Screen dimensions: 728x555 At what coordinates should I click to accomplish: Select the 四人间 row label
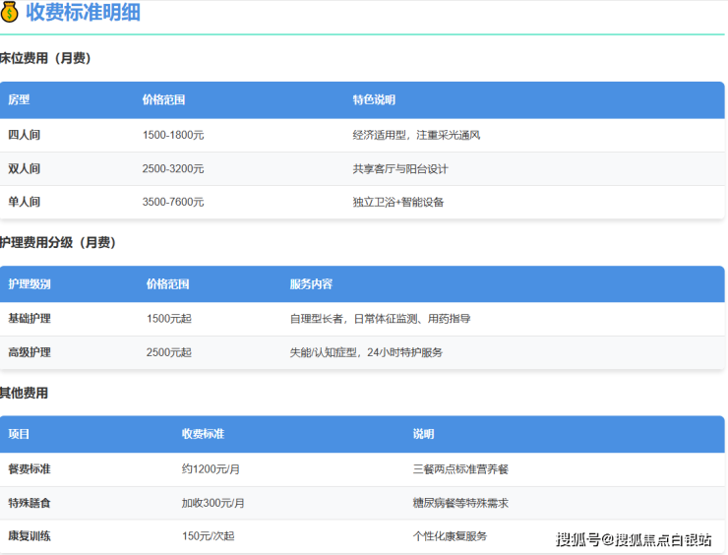pos(24,135)
